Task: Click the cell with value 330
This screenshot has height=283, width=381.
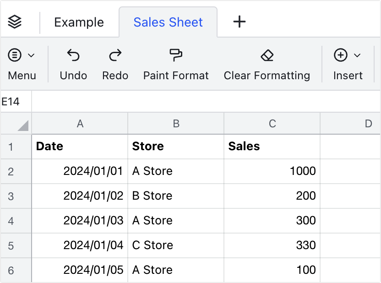Action: pyautogui.click(x=272, y=245)
